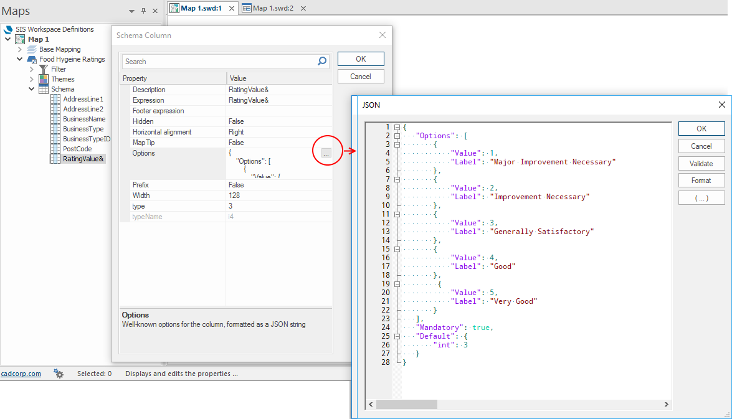Close the Map 1.swd:2 tab
This screenshot has width=732, height=419.
(x=303, y=8)
